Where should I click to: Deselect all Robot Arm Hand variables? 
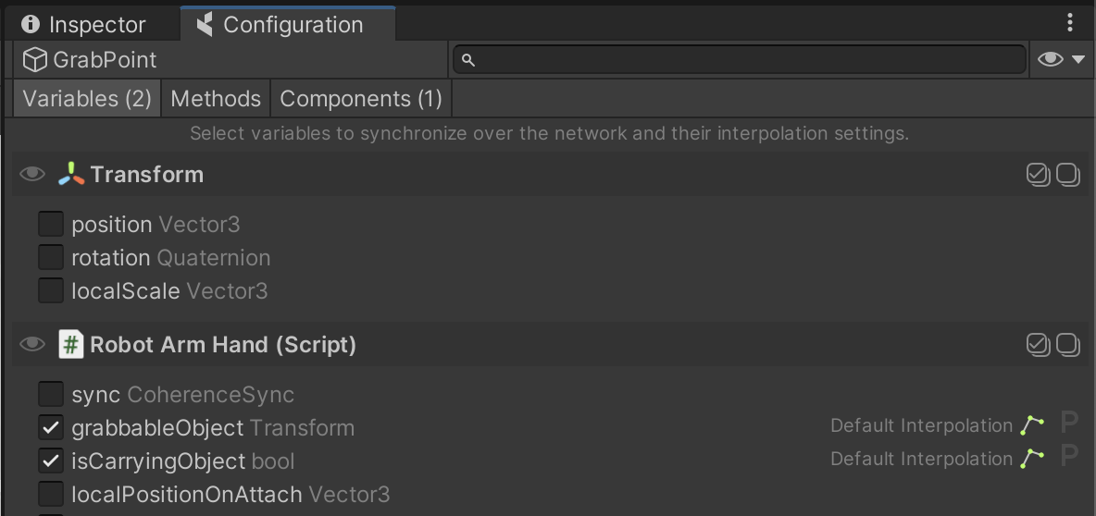(1068, 345)
